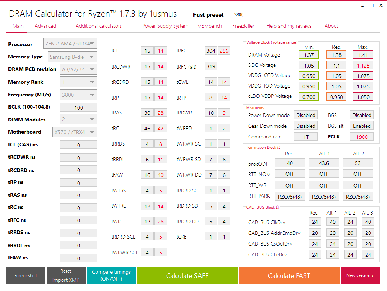Check for a New version
Screen dimensions: 387x291
coord(360,275)
